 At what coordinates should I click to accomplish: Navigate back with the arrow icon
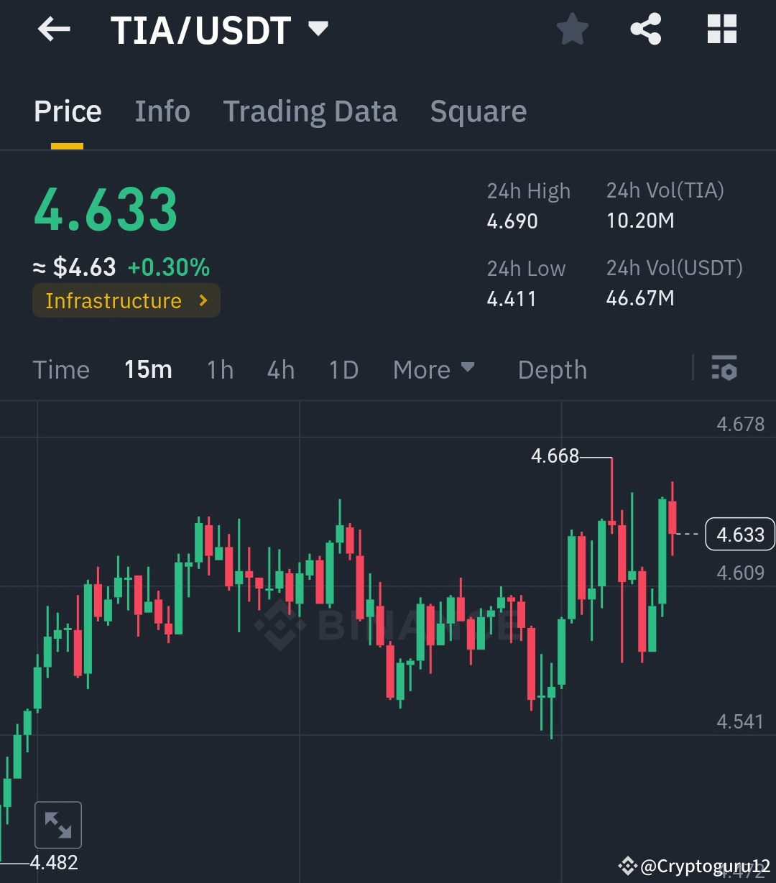pos(54,29)
